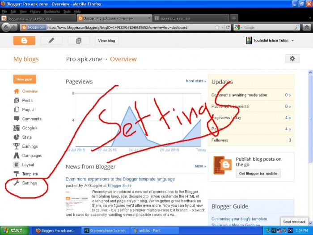Click the My blogs heading link
This screenshot has height=235, width=313.
tap(26, 59)
